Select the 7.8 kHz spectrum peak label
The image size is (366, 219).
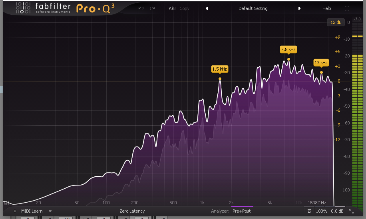point(288,49)
